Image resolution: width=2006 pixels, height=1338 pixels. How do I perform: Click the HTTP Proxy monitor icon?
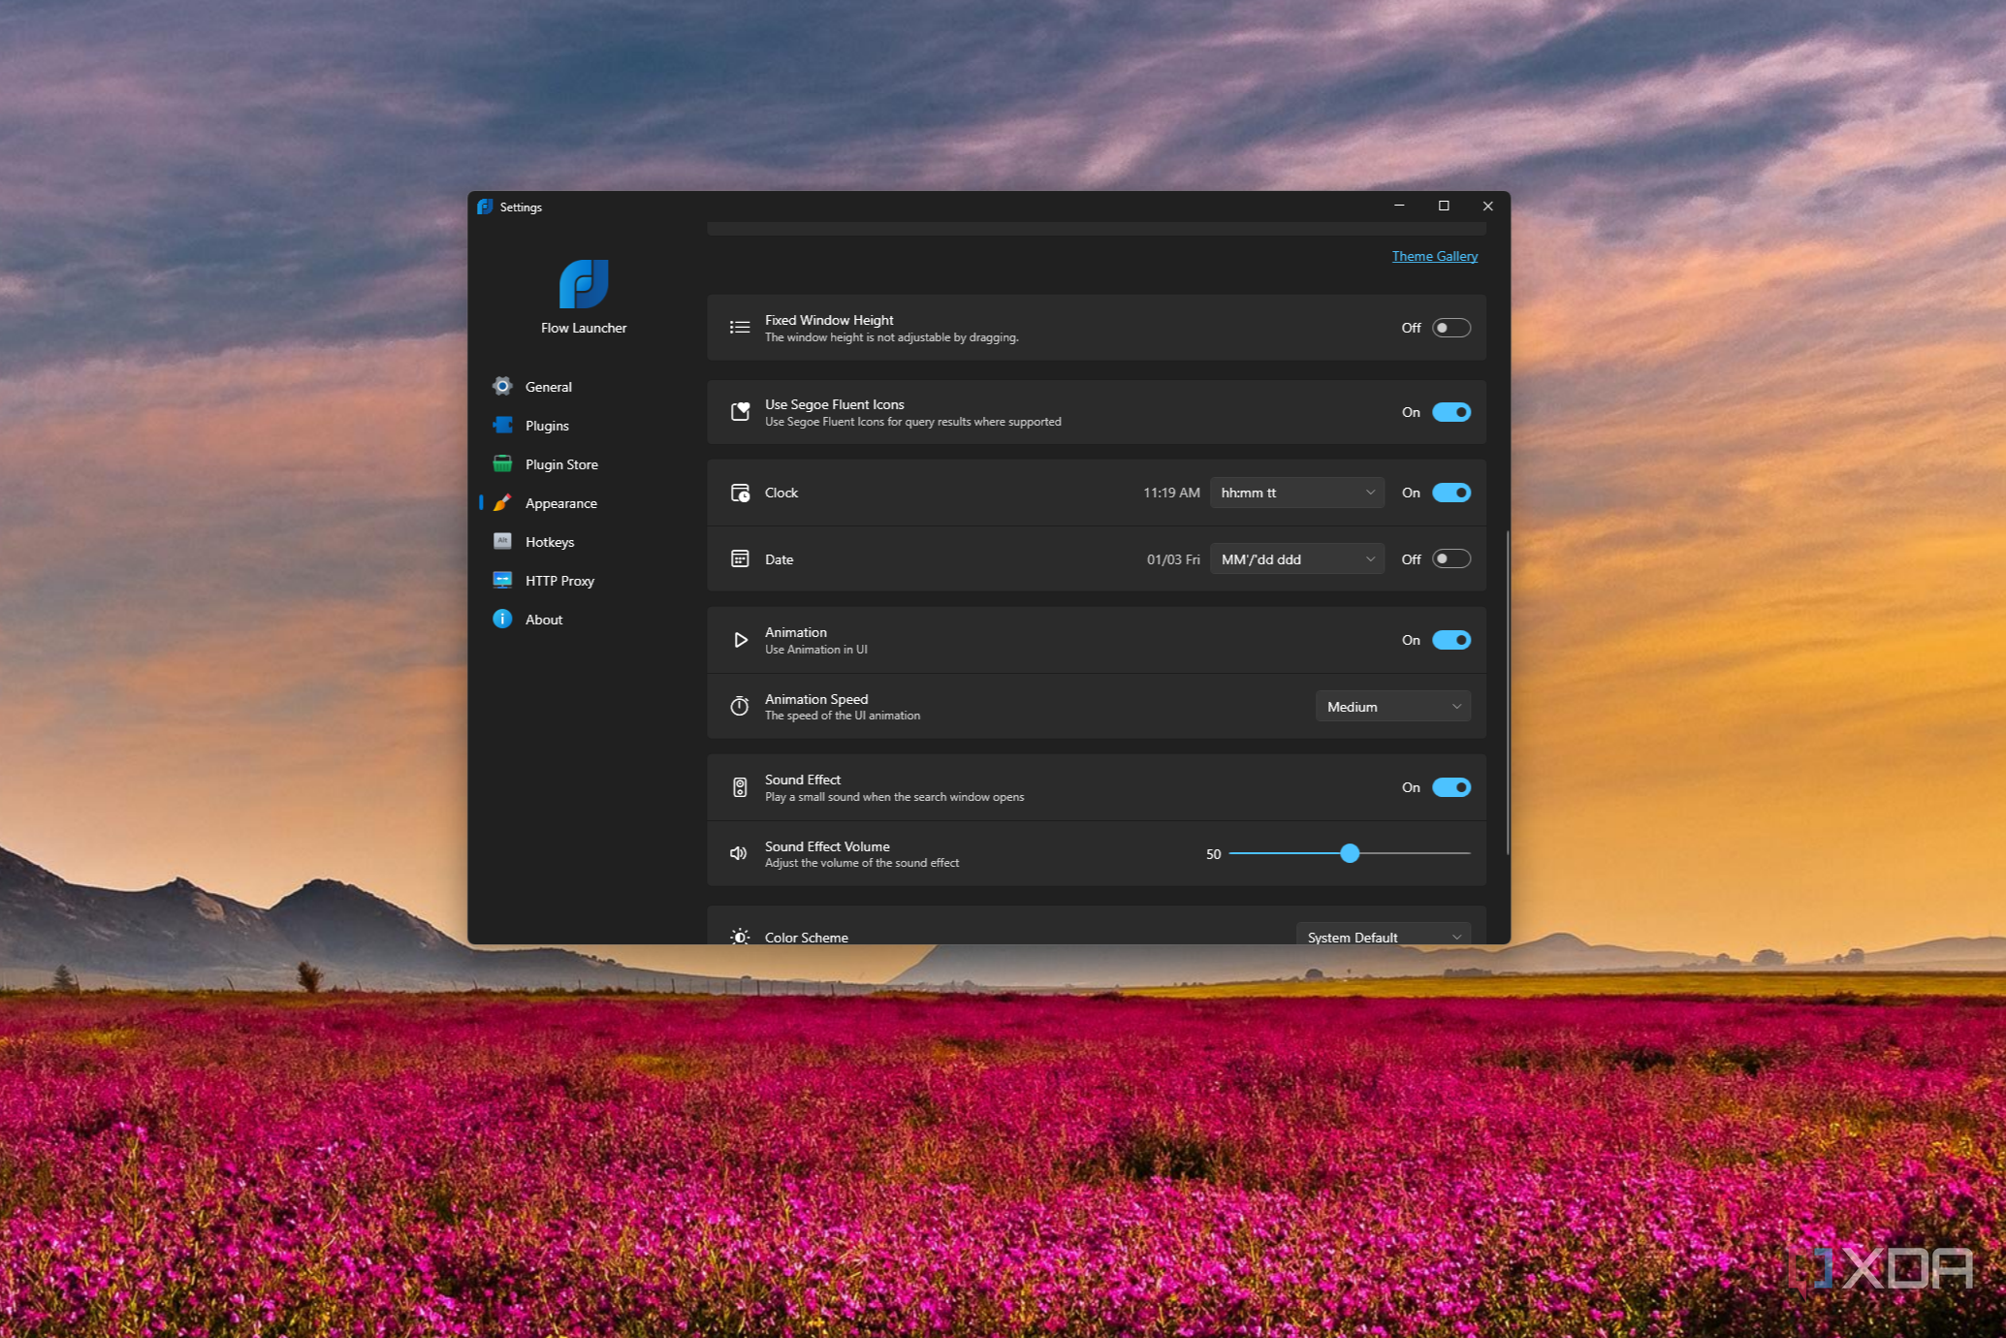click(x=502, y=580)
